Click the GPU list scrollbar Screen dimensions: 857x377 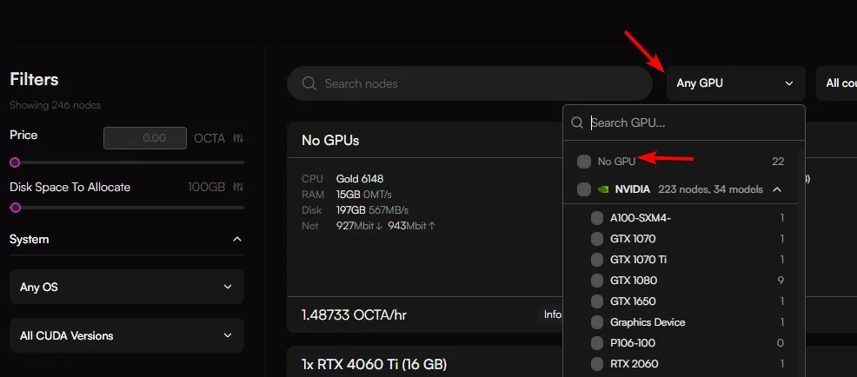[801, 262]
